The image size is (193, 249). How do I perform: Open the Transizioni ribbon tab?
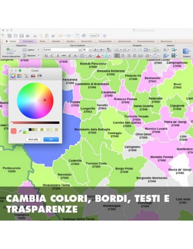[x=105, y=41]
